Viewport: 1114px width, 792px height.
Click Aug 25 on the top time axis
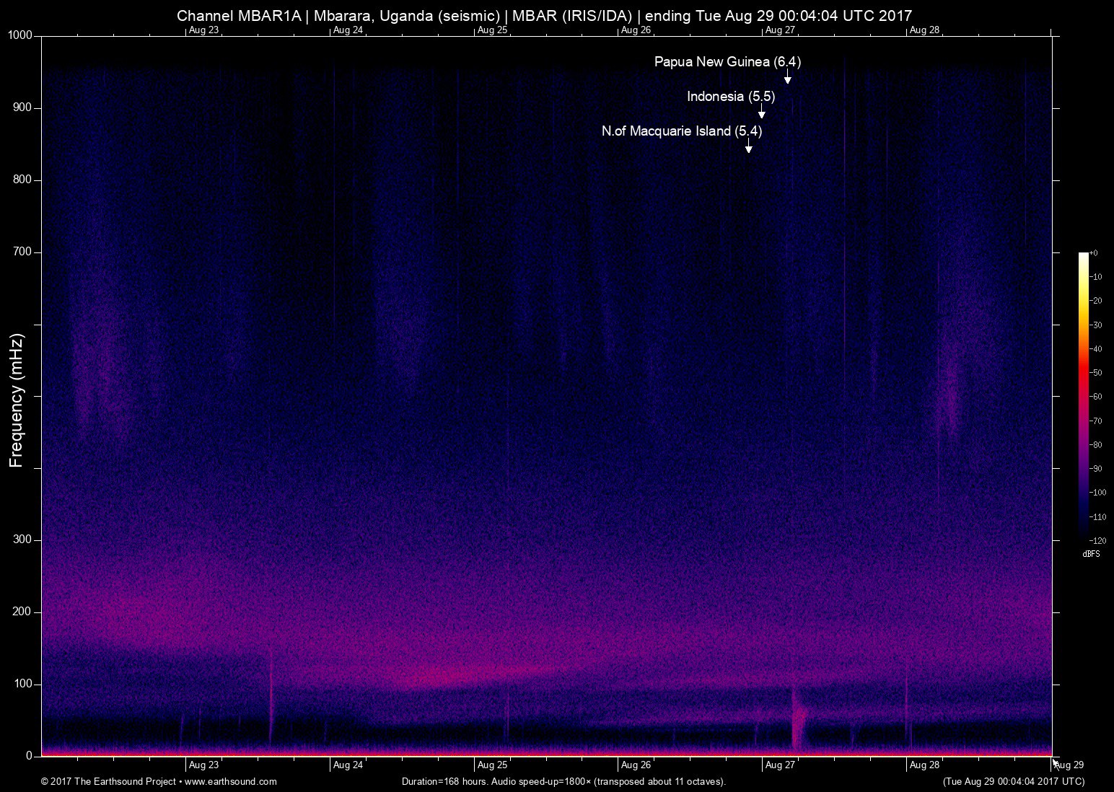492,30
